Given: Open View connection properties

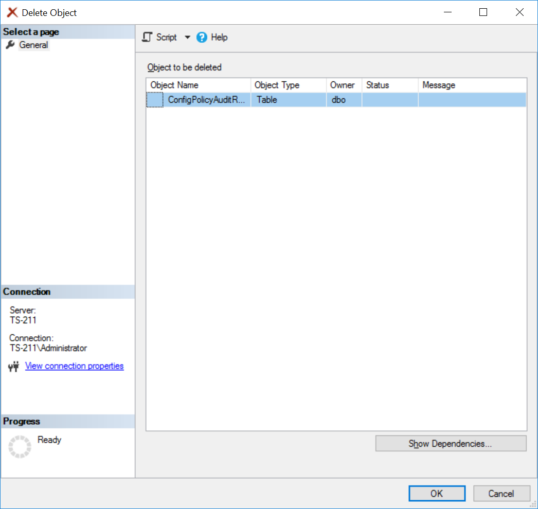Looking at the screenshot, I should click(x=74, y=366).
